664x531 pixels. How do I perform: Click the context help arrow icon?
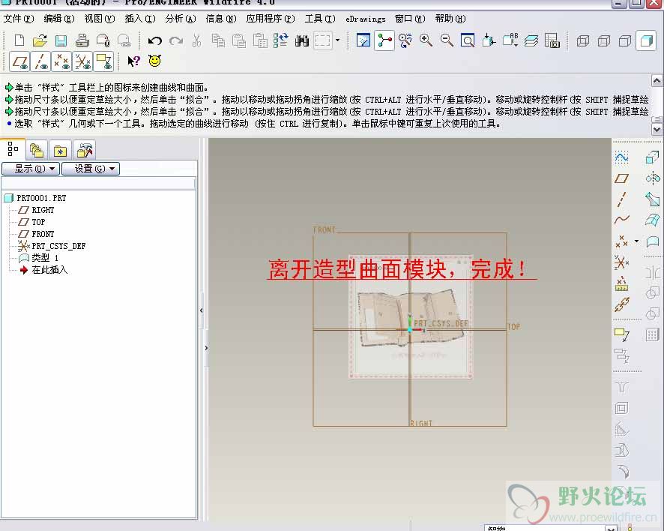coord(134,61)
